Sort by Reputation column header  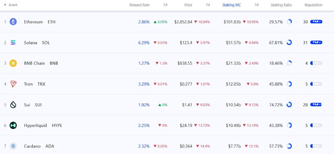(313, 5)
